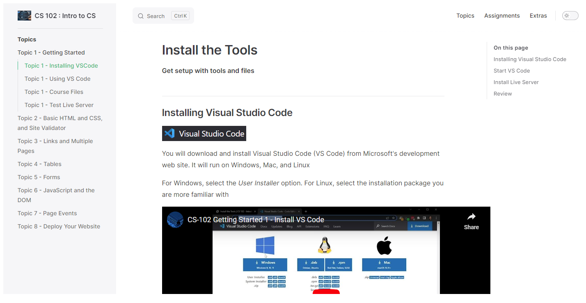586x303 pixels.
Task: Click the Windows logo in the video
Action: (x=265, y=245)
